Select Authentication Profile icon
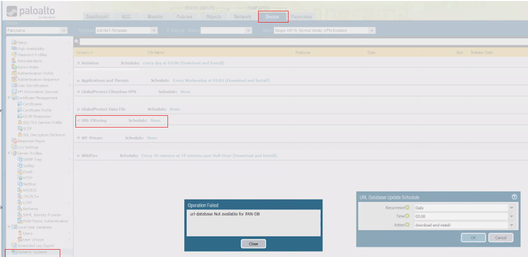The height and width of the screenshot is (257, 528). coord(14,73)
